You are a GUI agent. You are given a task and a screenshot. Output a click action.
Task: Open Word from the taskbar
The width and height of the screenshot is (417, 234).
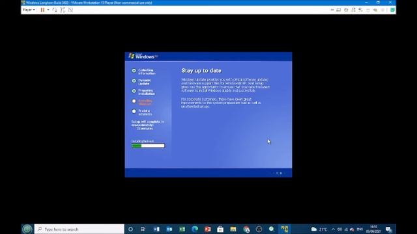156,229
